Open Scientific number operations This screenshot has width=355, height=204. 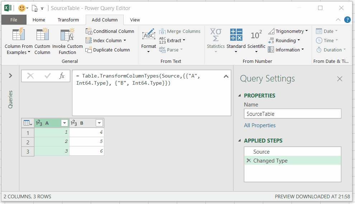(256, 41)
